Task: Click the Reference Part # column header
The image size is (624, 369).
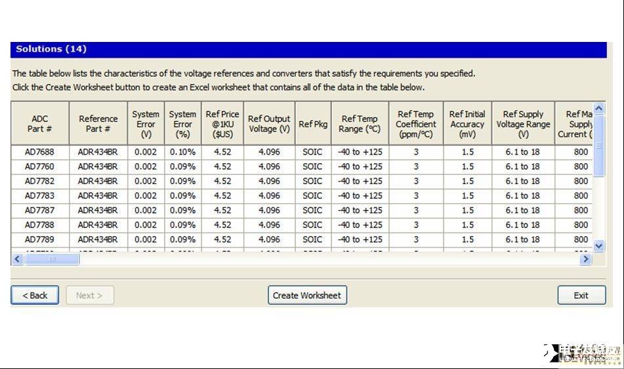Action: 98,124
